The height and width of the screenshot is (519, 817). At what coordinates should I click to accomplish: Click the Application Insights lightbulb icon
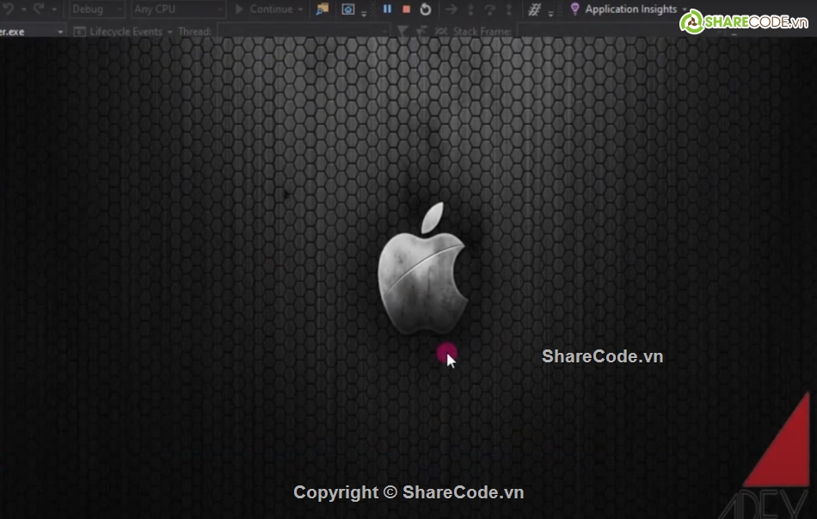coord(575,9)
